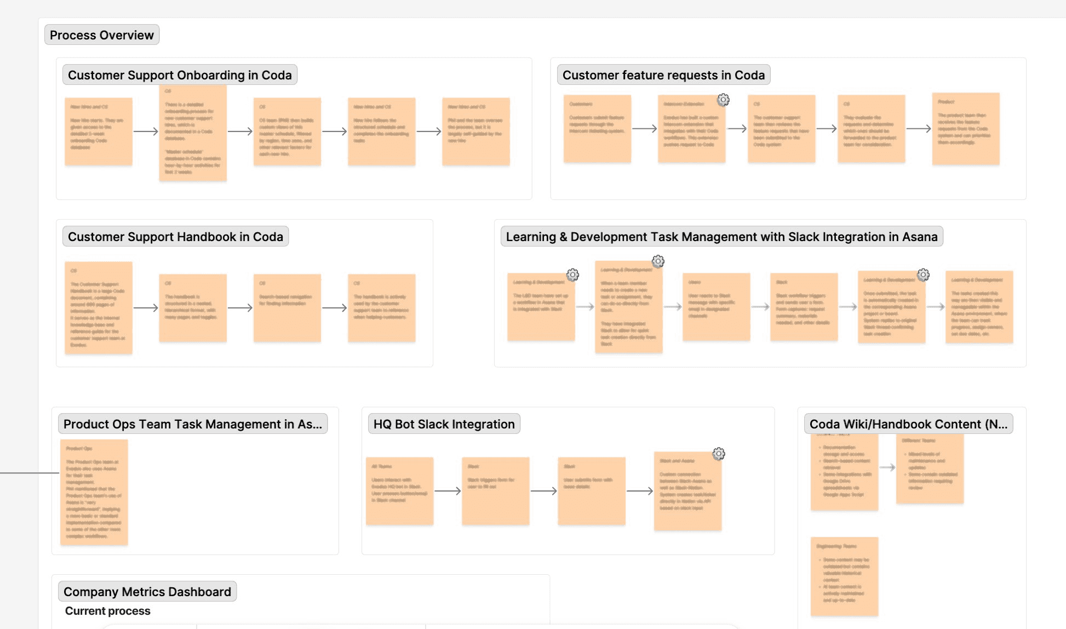Select last sticky in Learning & Development section
This screenshot has width=1066, height=629.
pos(979,307)
